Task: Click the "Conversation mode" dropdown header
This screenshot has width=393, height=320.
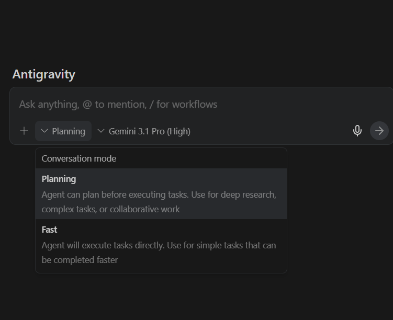Action: click(x=79, y=158)
